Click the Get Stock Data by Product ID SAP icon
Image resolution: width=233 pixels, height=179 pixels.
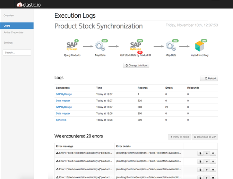tap(136, 46)
